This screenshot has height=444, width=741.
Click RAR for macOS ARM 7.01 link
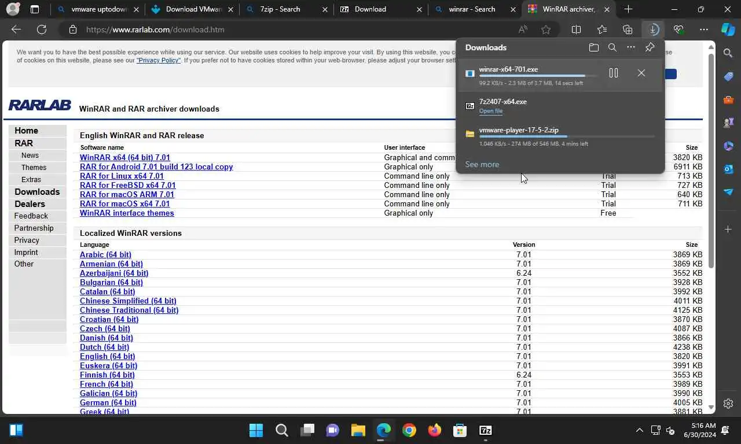click(x=127, y=194)
